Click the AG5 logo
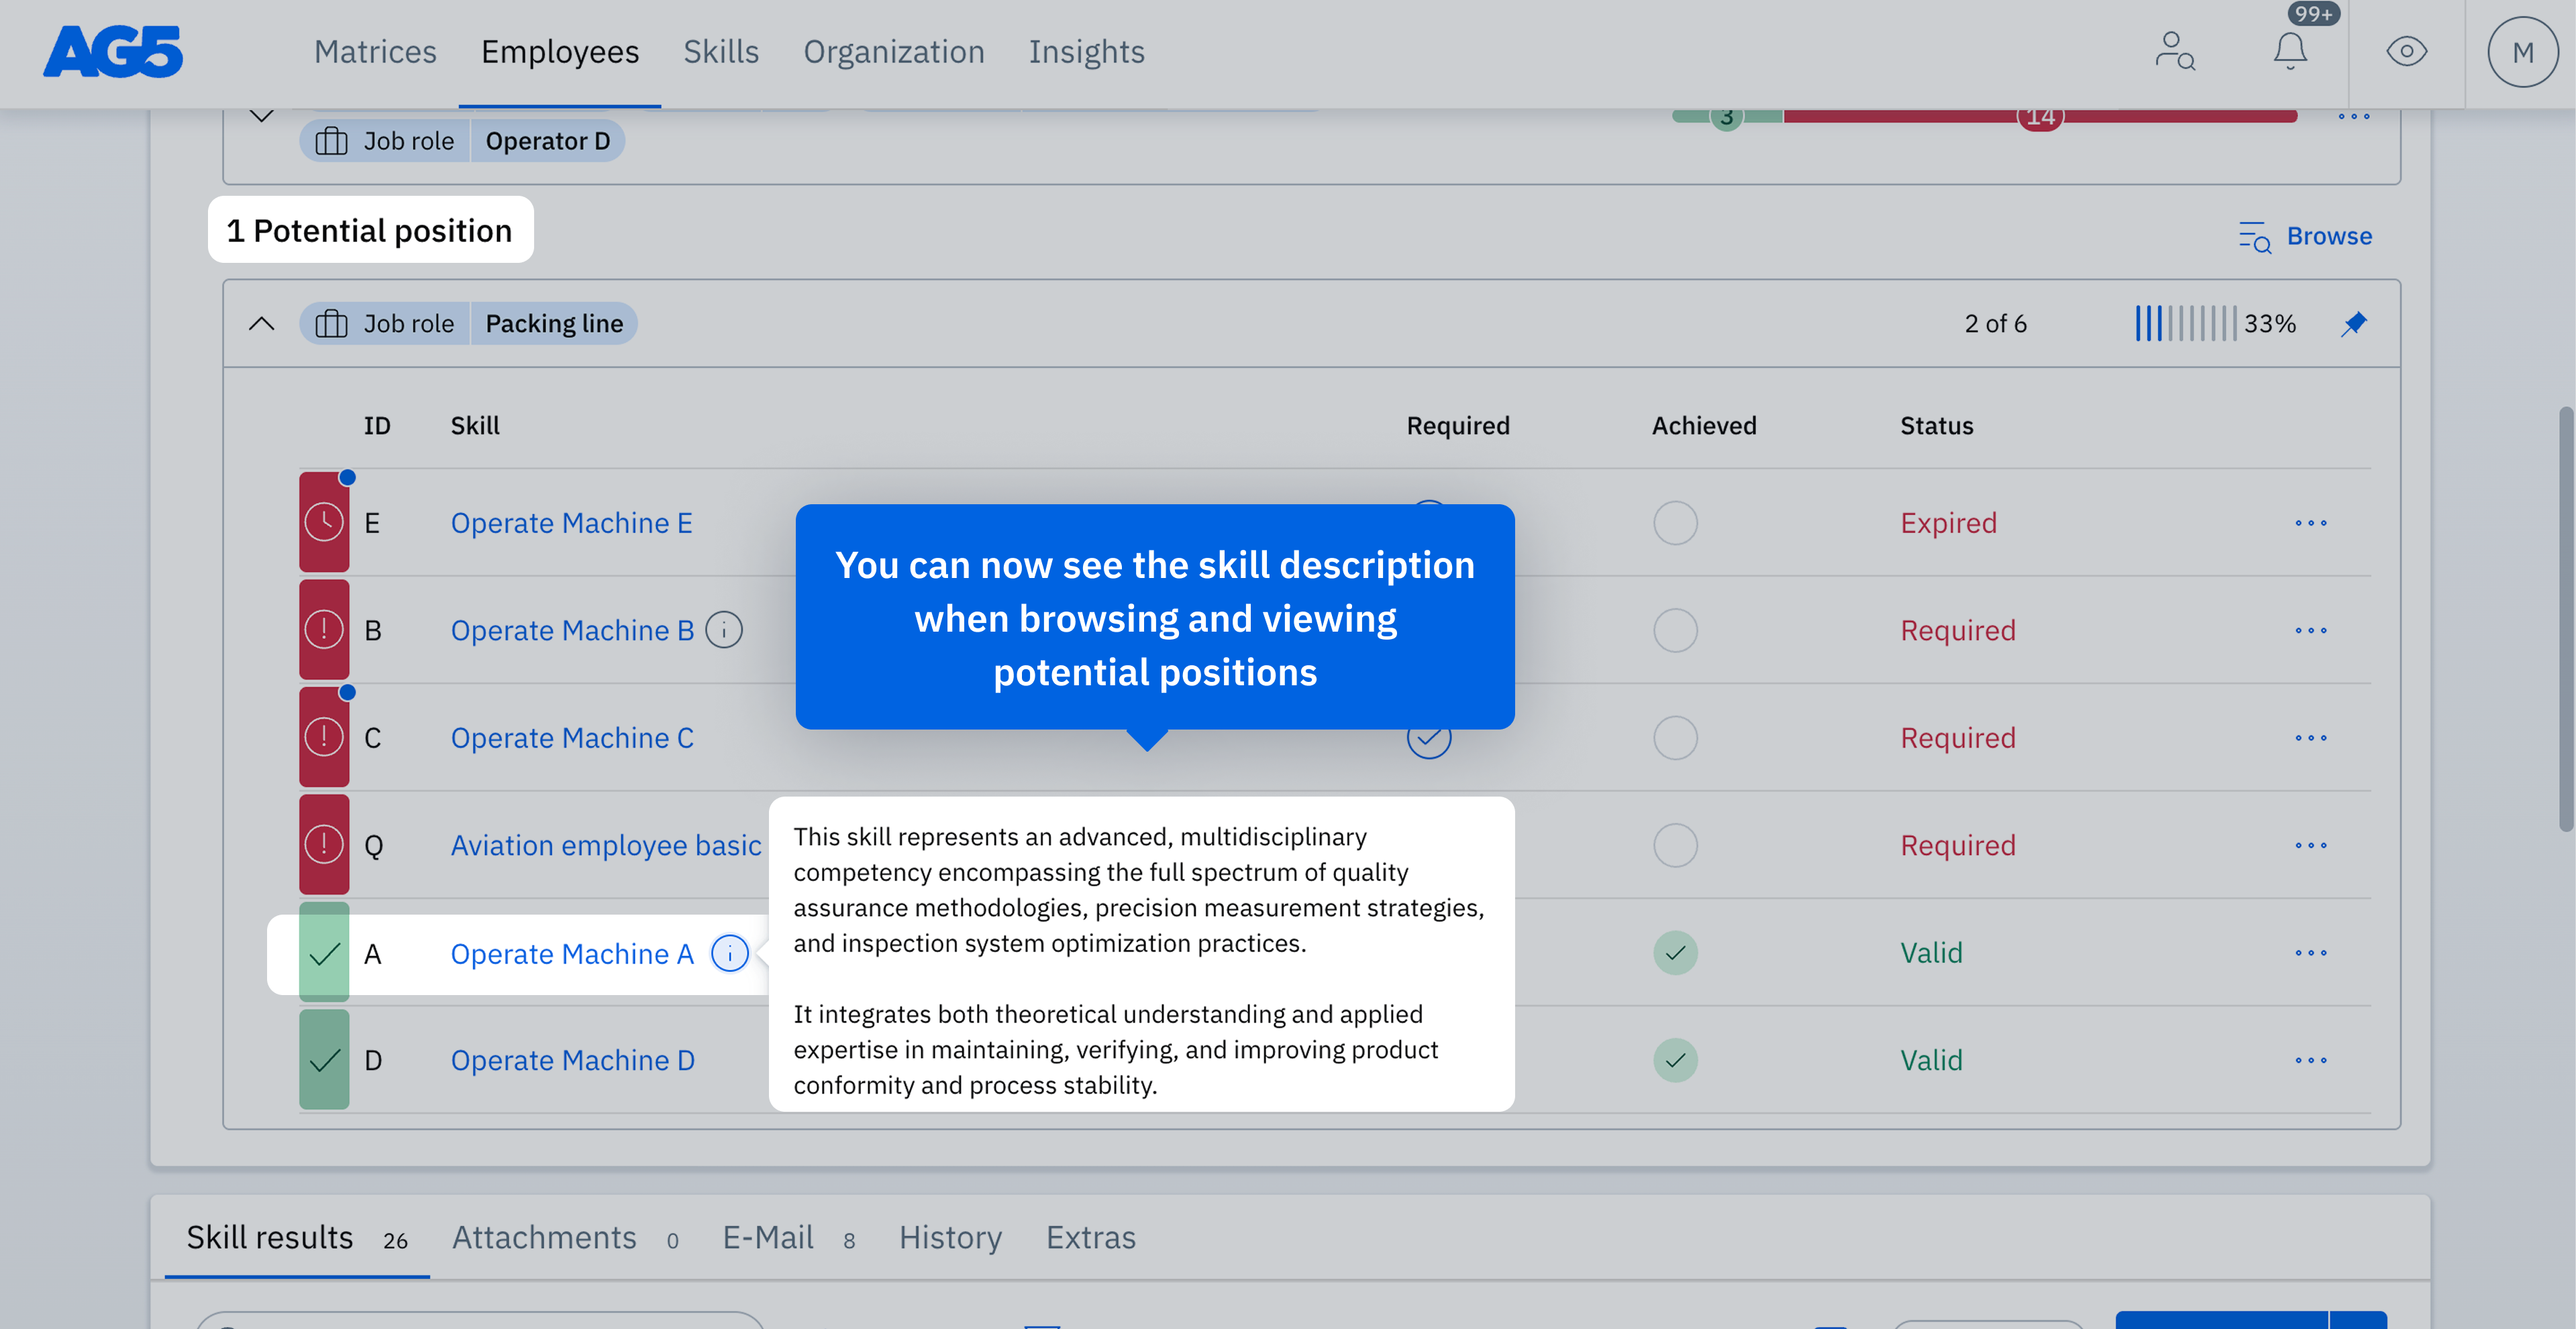2576x1329 pixels. point(113,52)
